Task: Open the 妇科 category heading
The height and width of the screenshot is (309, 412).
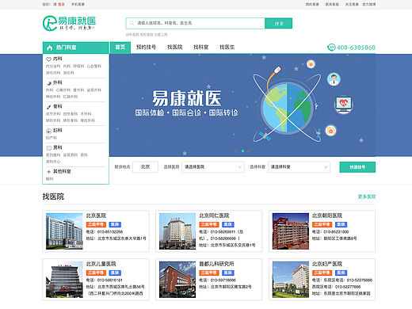Action: [x=58, y=130]
